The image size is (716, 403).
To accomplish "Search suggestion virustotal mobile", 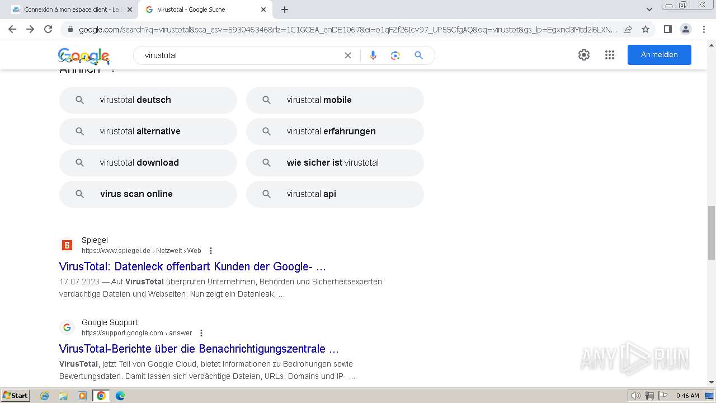I will [335, 100].
